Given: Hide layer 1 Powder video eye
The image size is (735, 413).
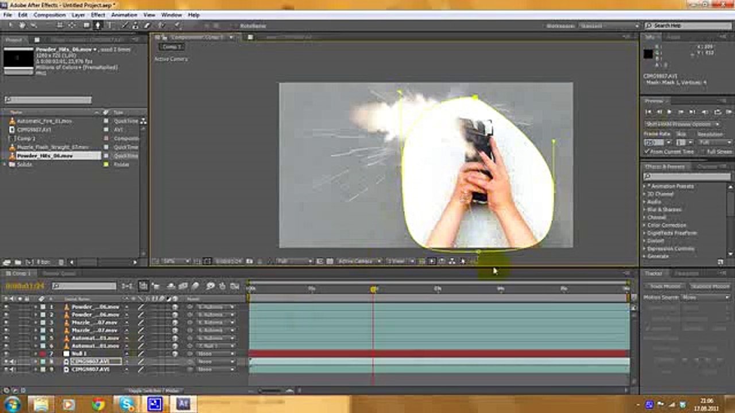Looking at the screenshot, I should point(6,307).
